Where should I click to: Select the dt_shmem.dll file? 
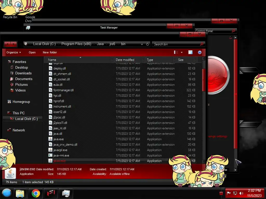click(62, 74)
